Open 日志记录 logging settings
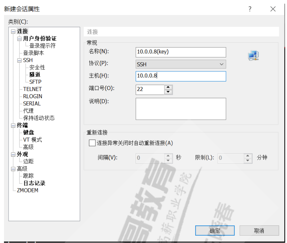This screenshot has width=287, height=243. tap(34, 183)
